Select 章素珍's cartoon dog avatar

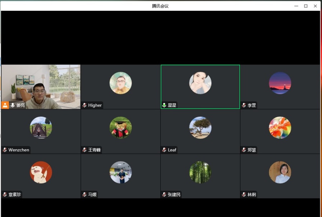[x=41, y=172]
